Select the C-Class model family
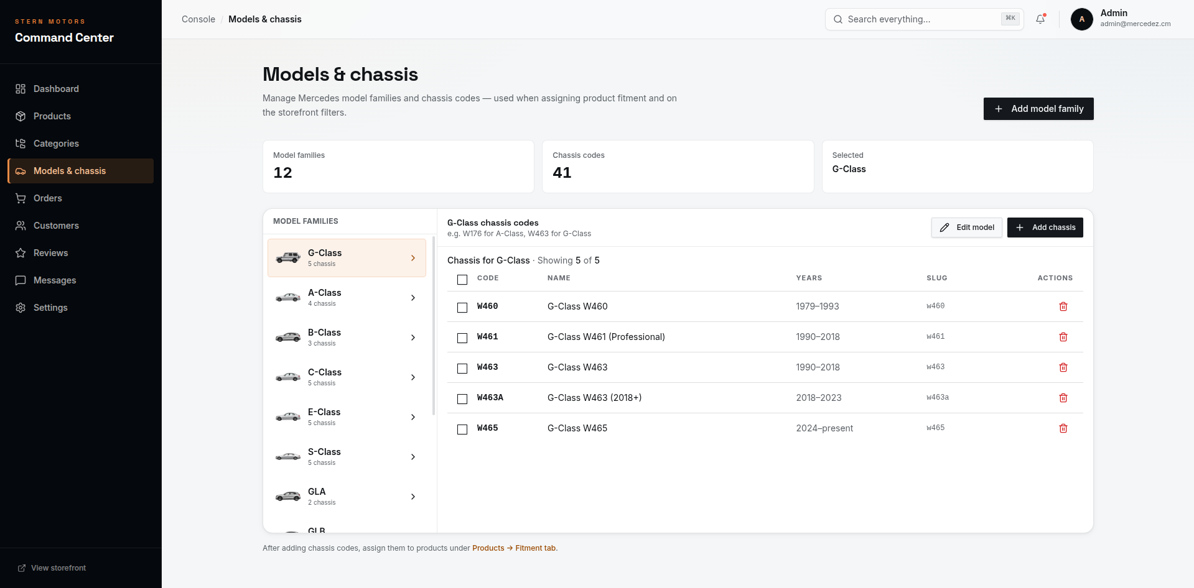1194x588 pixels. click(x=347, y=377)
